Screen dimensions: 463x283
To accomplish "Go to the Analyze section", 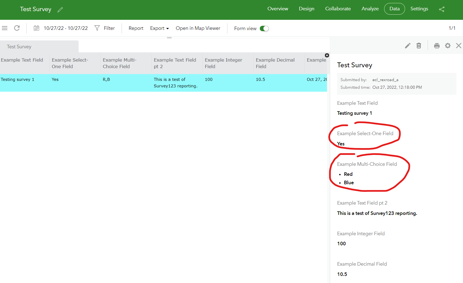I will pos(370,9).
